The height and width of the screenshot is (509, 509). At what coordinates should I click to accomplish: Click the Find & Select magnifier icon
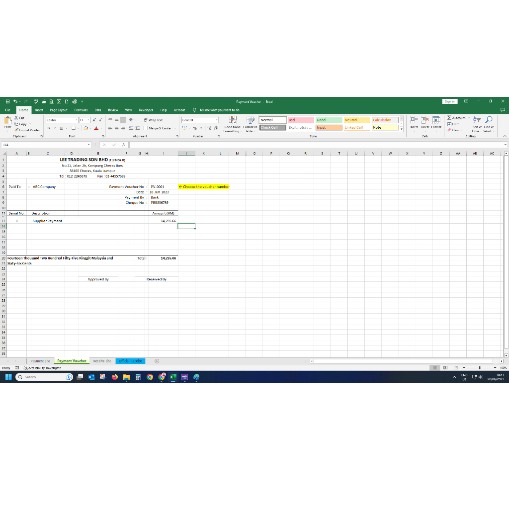click(x=489, y=120)
